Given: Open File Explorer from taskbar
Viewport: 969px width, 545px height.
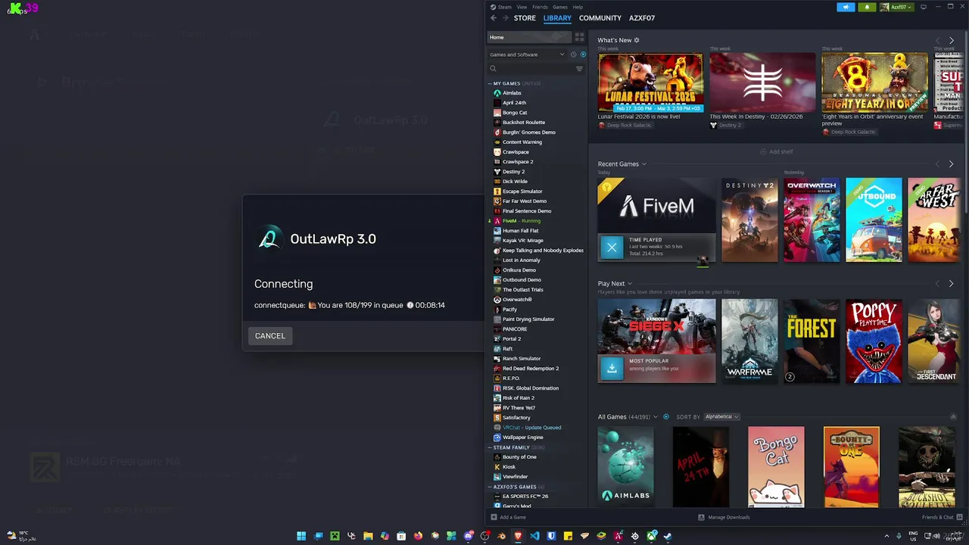Looking at the screenshot, I should click(x=368, y=536).
